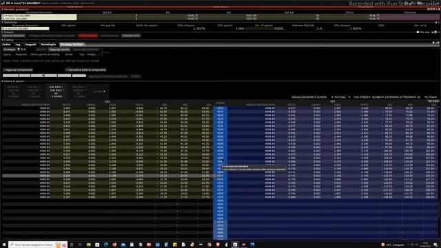The width and height of the screenshot is (441, 248).
Task: Open the GLOBEX exchange dropdown
Action: [378, 97]
